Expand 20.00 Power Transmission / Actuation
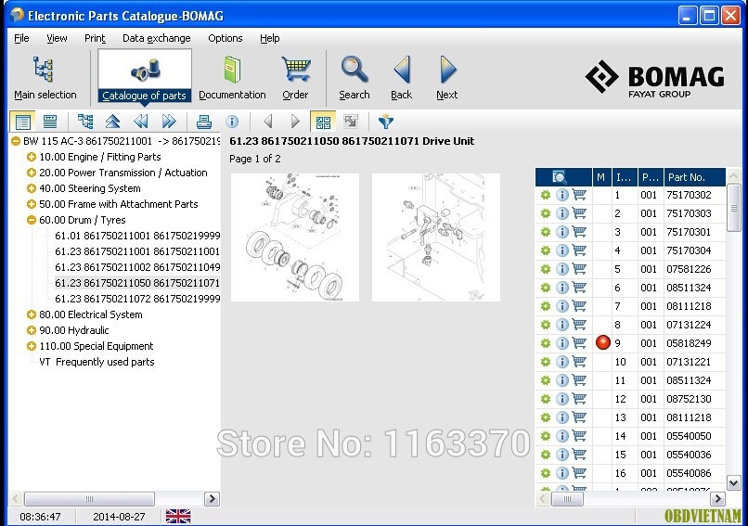The height and width of the screenshot is (526, 748). coord(32,173)
